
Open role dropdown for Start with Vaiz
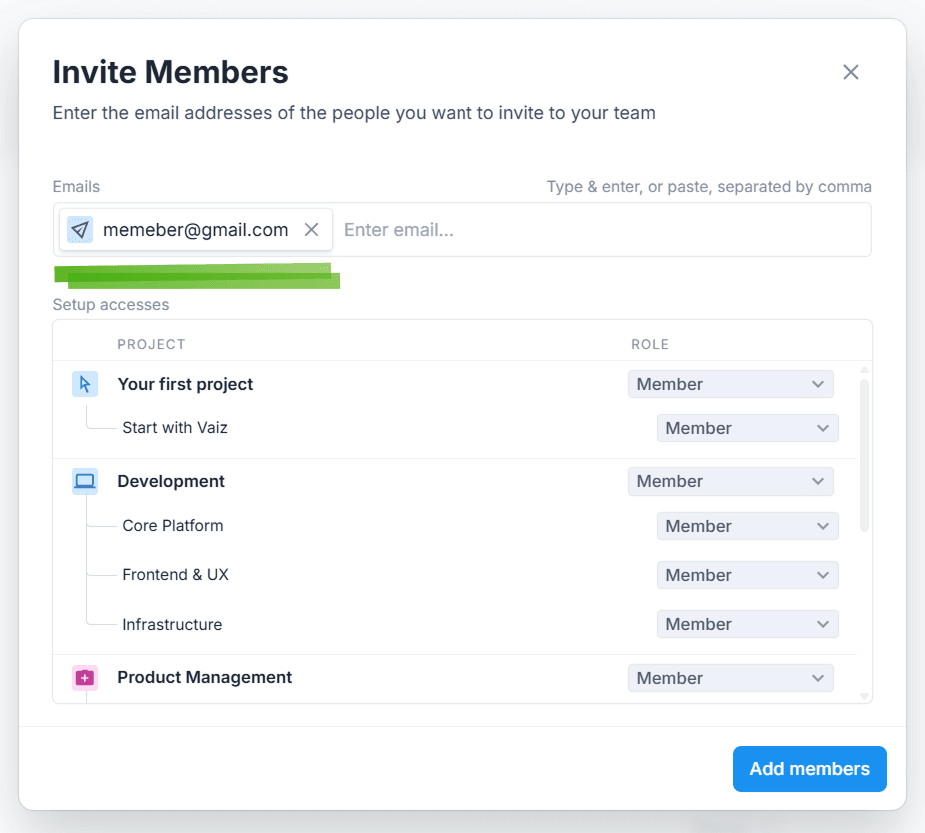[x=747, y=428]
